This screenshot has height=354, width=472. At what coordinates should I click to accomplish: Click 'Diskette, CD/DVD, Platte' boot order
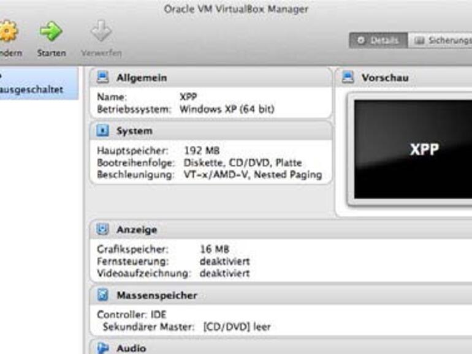(243, 163)
